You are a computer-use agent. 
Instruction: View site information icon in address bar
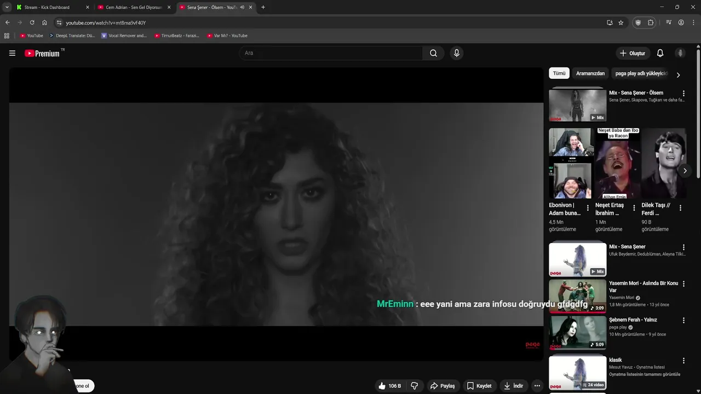point(59,22)
